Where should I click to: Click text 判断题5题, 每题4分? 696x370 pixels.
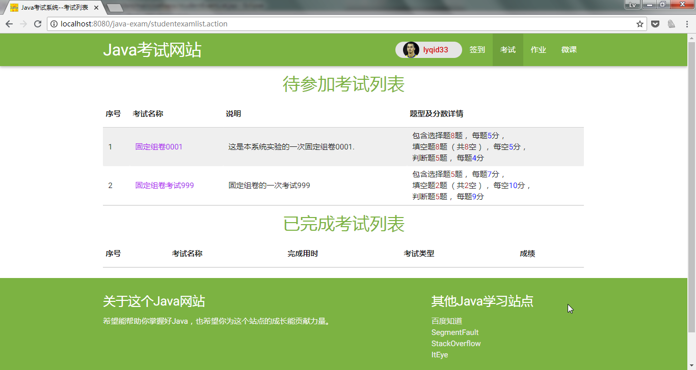pos(448,158)
